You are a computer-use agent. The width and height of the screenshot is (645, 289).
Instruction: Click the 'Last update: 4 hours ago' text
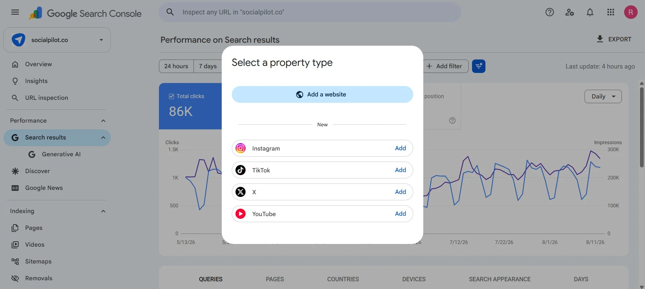(600, 67)
